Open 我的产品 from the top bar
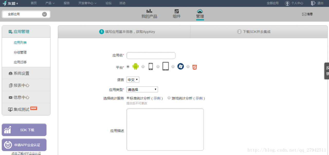The height and width of the screenshot is (155, 329). point(149,14)
